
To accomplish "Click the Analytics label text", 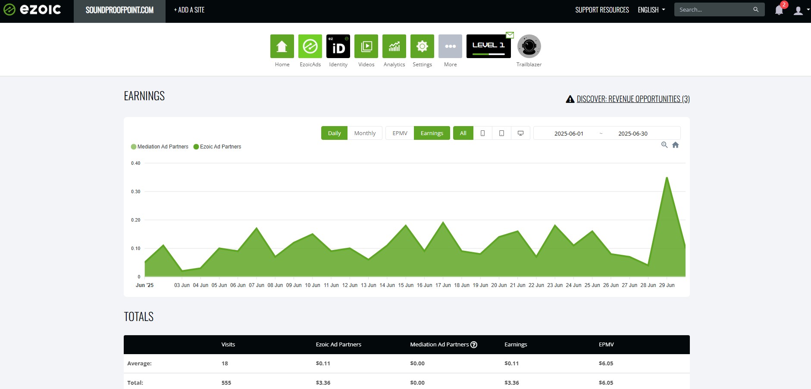I will pyautogui.click(x=394, y=65).
